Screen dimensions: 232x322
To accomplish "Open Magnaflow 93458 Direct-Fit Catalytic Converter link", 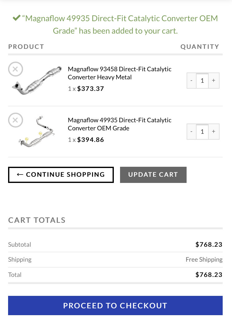I will pos(119,73).
